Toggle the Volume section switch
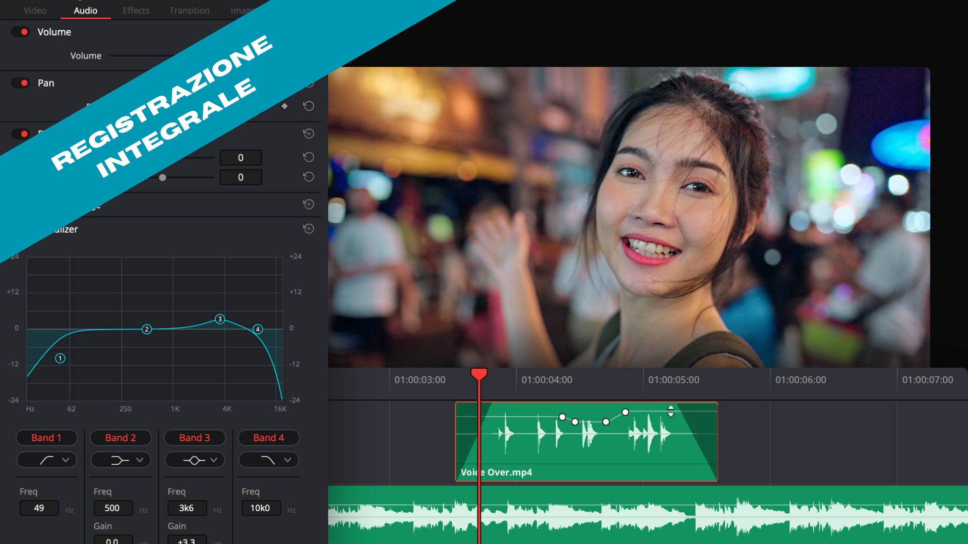The image size is (968, 544). point(21,32)
